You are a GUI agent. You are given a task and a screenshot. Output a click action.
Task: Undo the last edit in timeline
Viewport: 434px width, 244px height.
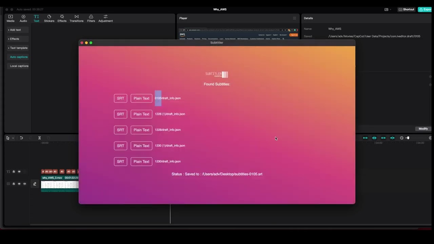[21, 138]
